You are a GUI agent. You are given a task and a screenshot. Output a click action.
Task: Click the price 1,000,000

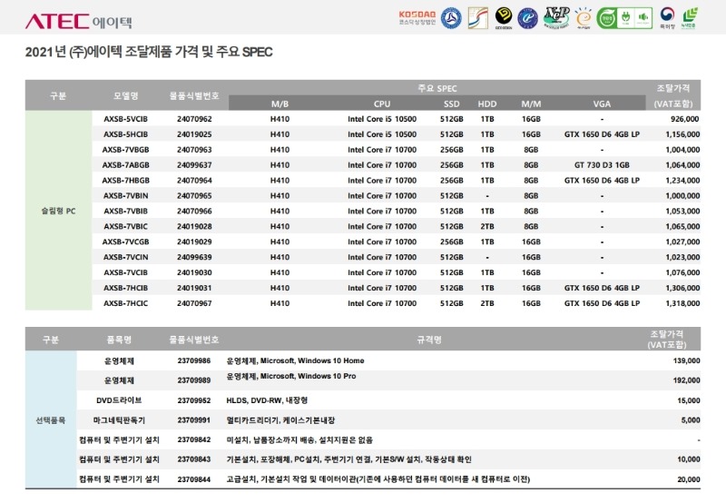[x=682, y=195]
